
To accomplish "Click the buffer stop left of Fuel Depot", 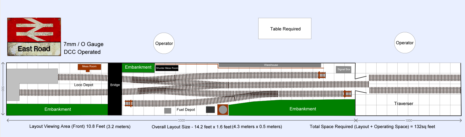I will coord(128,104).
